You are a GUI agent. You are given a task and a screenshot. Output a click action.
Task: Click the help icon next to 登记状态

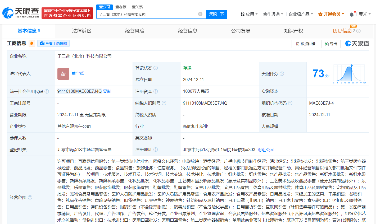click(x=156, y=68)
